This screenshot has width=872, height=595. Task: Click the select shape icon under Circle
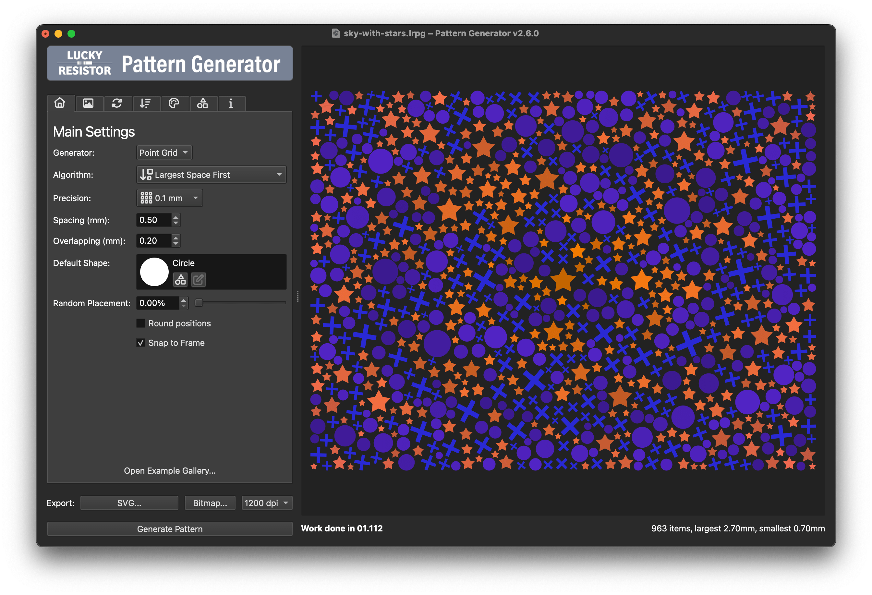[180, 279]
